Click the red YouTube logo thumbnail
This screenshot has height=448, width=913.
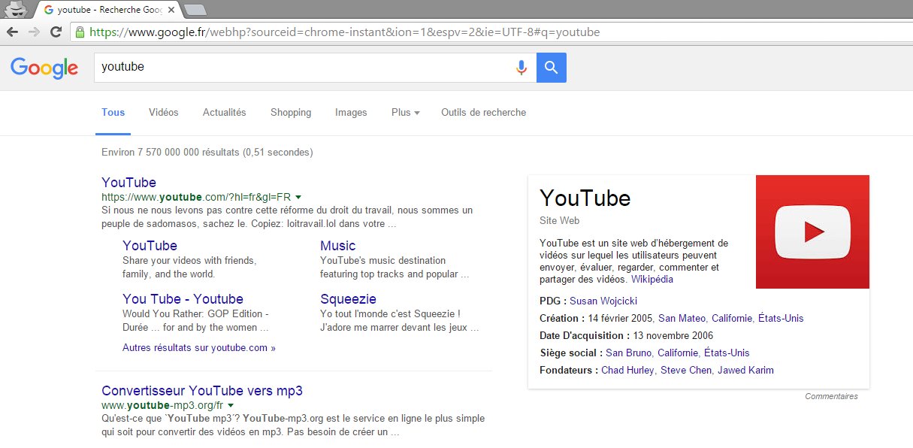pyautogui.click(x=812, y=232)
